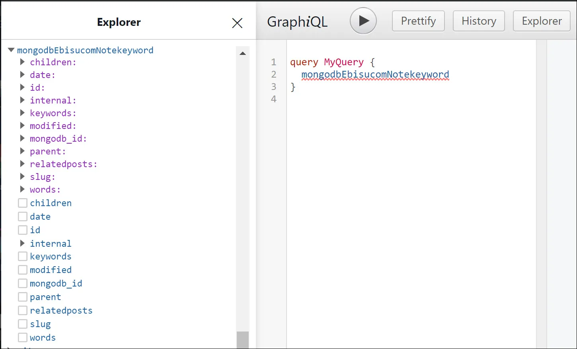Click line number 4 in editor gutter

pos(274,99)
